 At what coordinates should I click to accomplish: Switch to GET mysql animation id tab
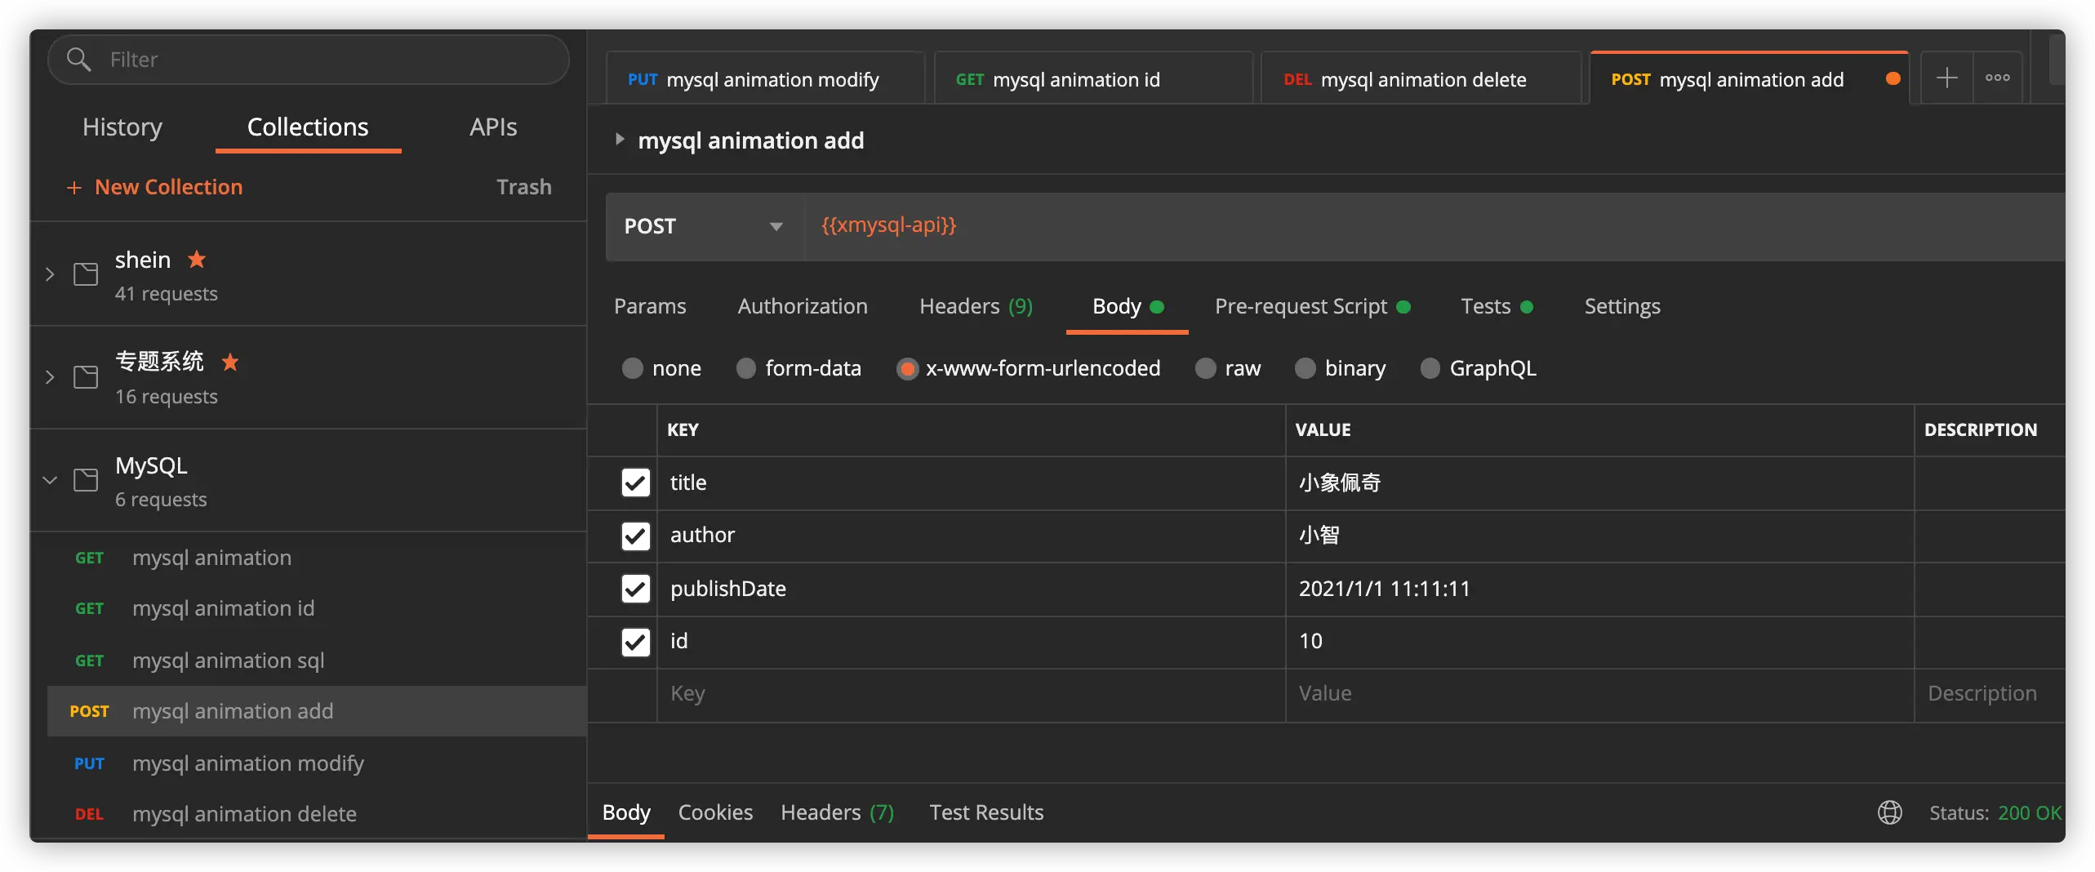(1093, 79)
